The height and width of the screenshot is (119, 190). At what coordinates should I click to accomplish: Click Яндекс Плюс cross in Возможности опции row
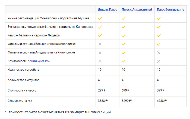pyautogui.click(x=100, y=61)
